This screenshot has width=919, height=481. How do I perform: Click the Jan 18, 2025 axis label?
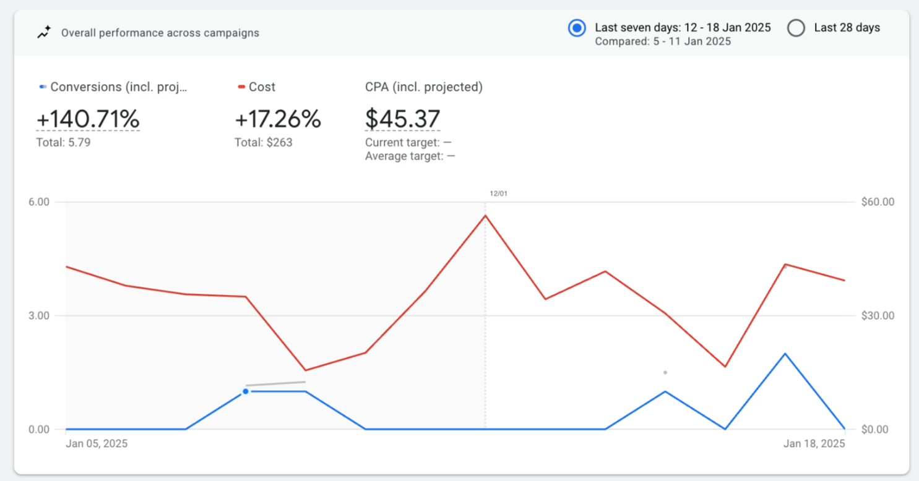tap(814, 444)
